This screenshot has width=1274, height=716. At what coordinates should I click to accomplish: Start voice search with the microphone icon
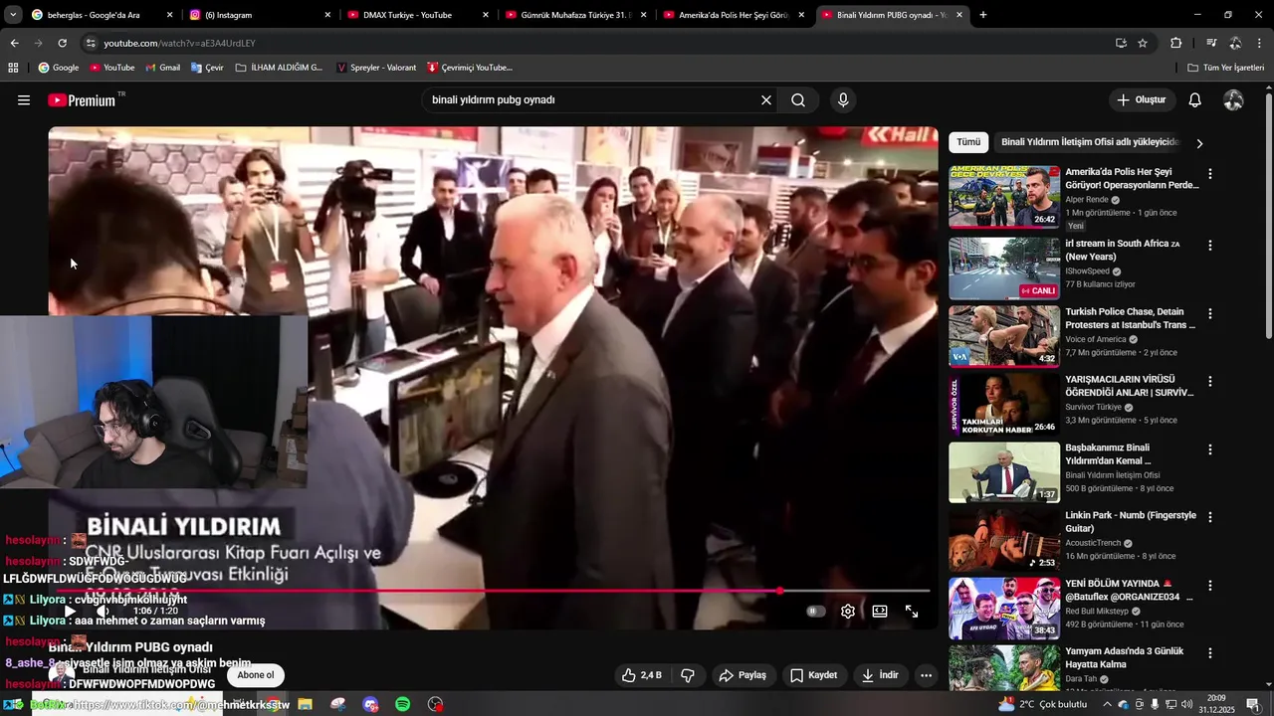[843, 100]
